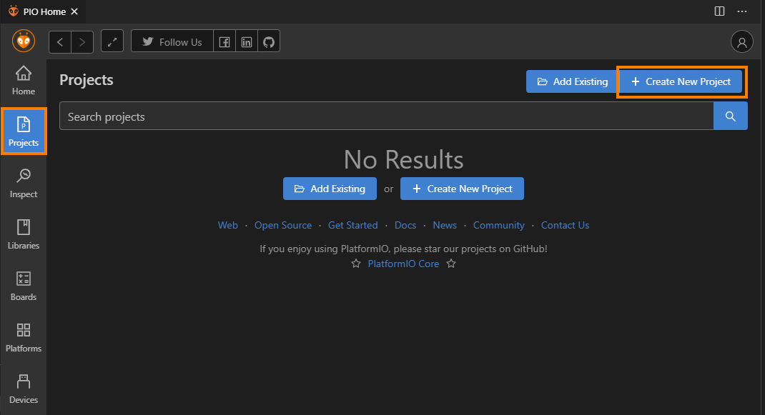Select Projects in the sidebar

[x=24, y=131]
